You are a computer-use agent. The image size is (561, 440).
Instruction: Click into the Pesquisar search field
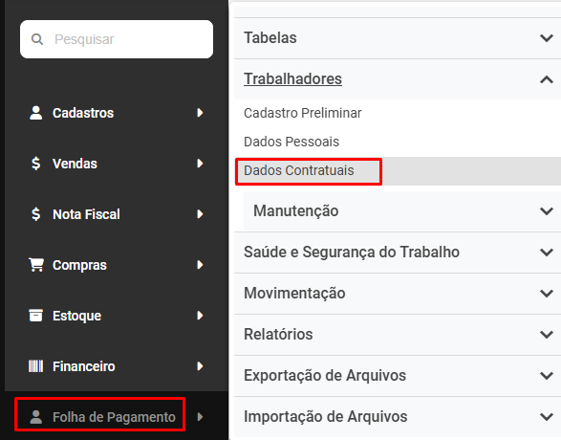coord(117,39)
